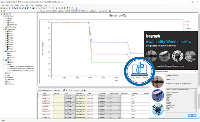Click the New project toolbar icon
Viewport: 200px width, 122px height.
1,8
